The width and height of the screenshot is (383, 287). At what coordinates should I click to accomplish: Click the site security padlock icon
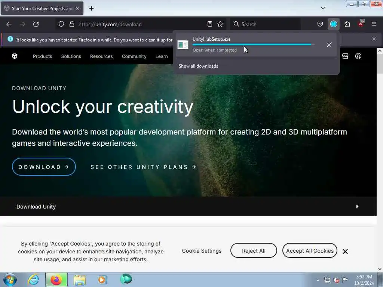click(71, 24)
